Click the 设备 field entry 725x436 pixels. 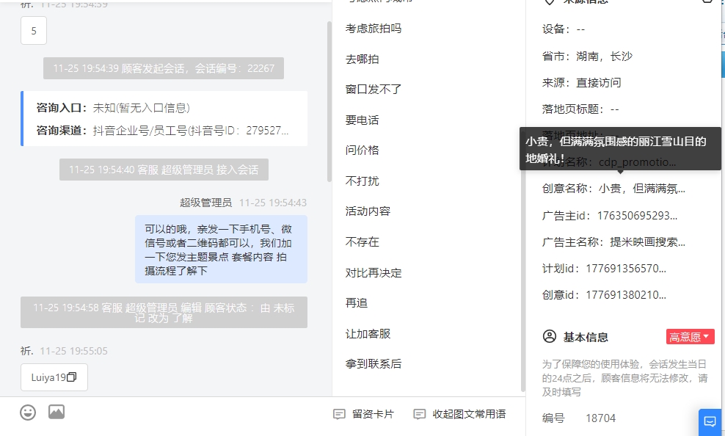pos(564,29)
